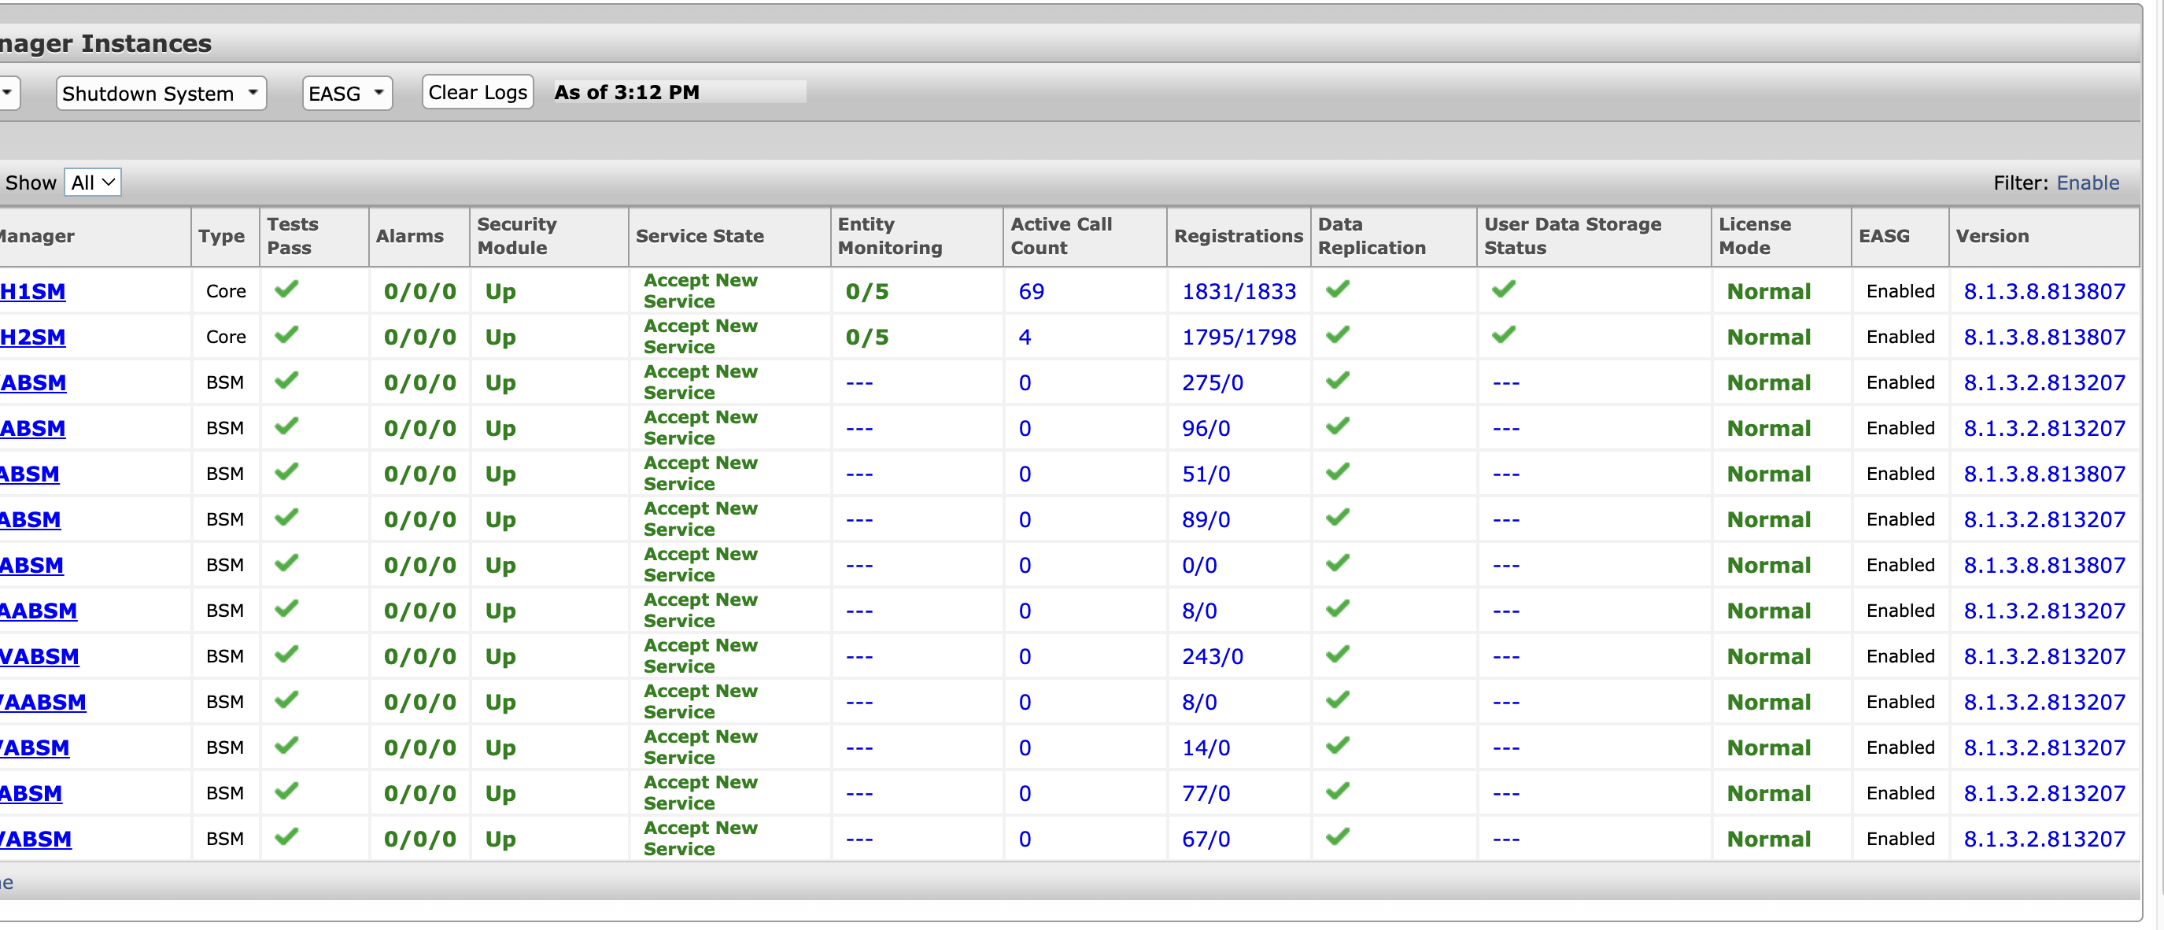Image resolution: width=2164 pixels, height=930 pixels.
Task: Click Data Replication checkmark in 96/0 registrations row
Action: (x=1338, y=426)
